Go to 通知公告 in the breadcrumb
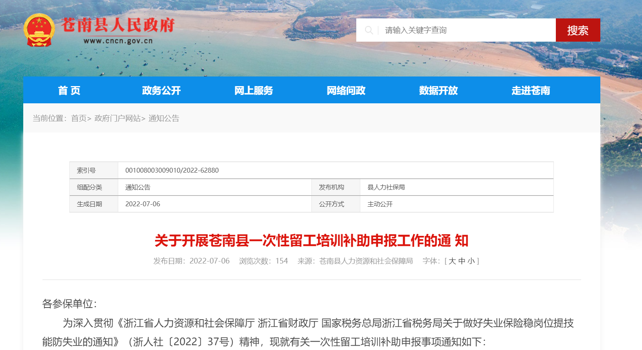642x350 pixels. (x=164, y=118)
